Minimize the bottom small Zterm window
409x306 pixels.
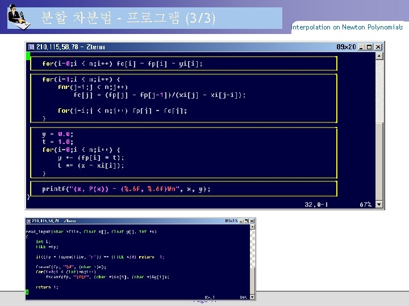(241, 221)
